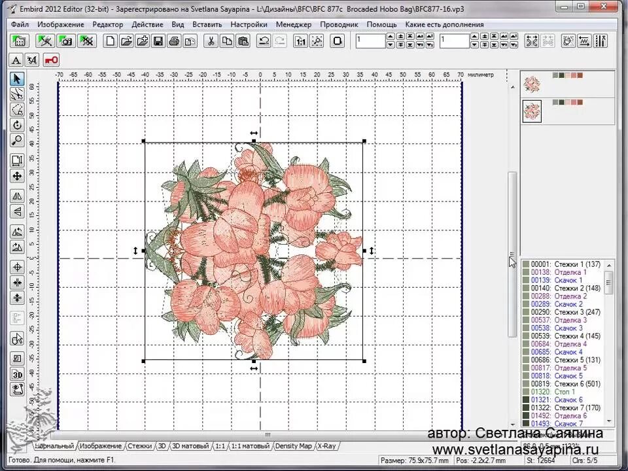Screen dimensions: 628x471
Task: Activate the freehand lasso selection tool
Action: point(17,110)
